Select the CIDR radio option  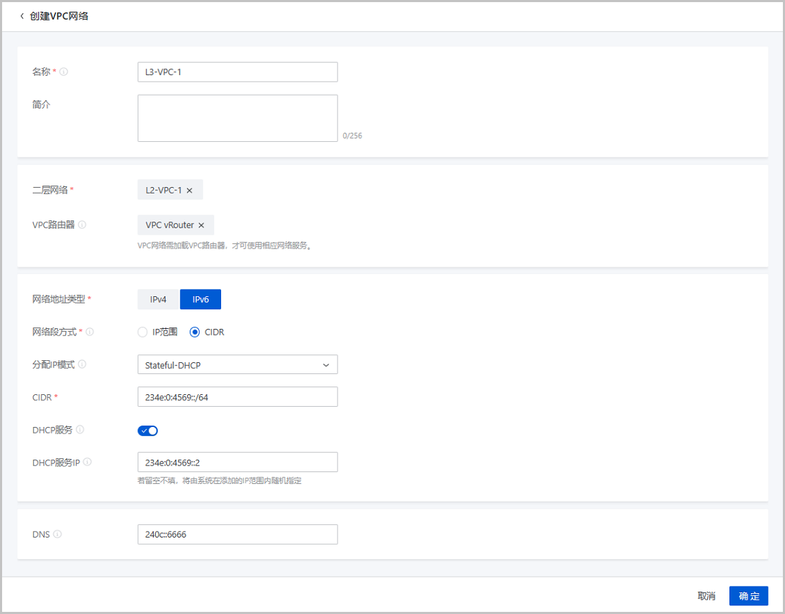(195, 332)
